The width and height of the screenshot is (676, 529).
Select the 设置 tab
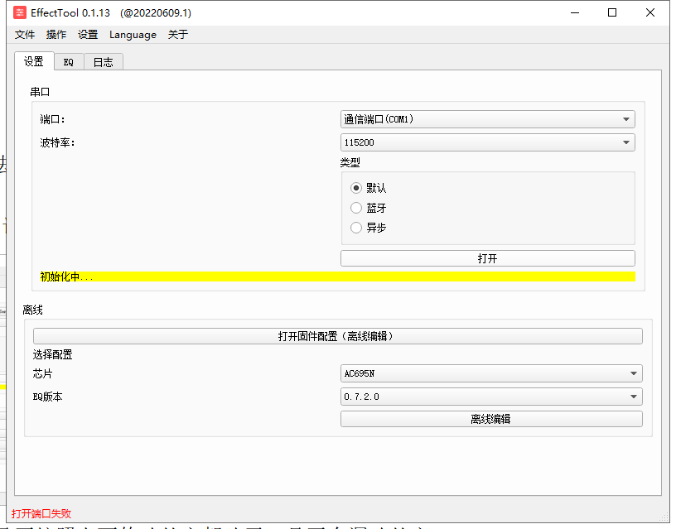[x=34, y=61]
